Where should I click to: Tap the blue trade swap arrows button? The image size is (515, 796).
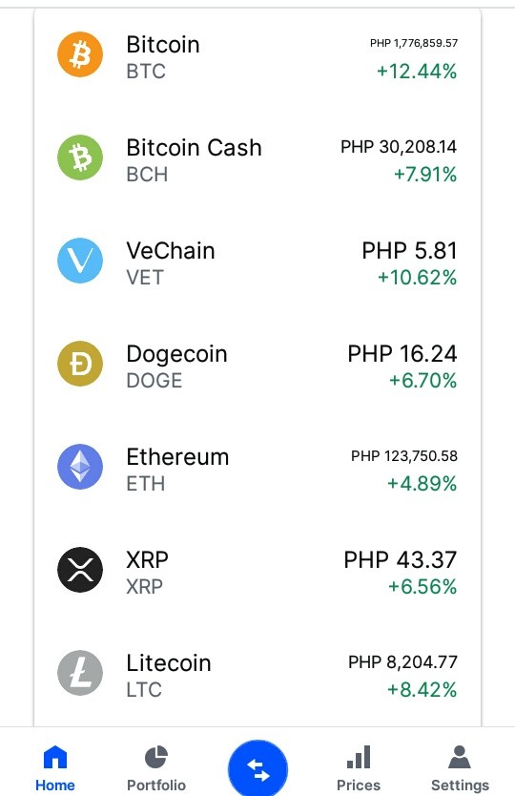[x=257, y=768]
